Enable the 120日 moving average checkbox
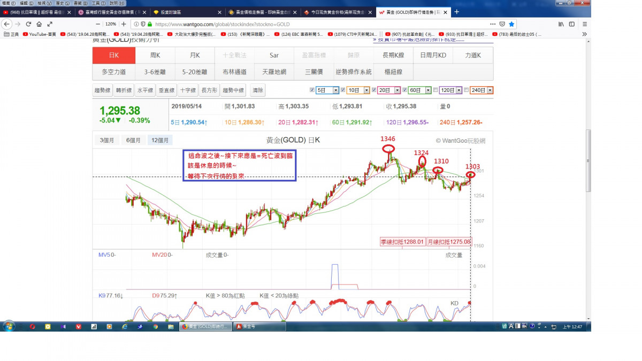The width and height of the screenshot is (642, 361). 435,90
